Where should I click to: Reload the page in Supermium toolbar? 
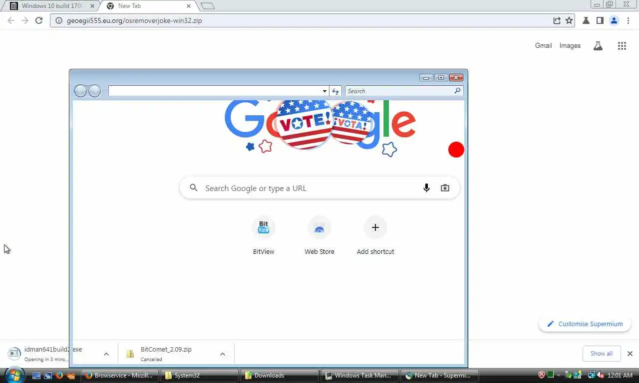click(39, 20)
